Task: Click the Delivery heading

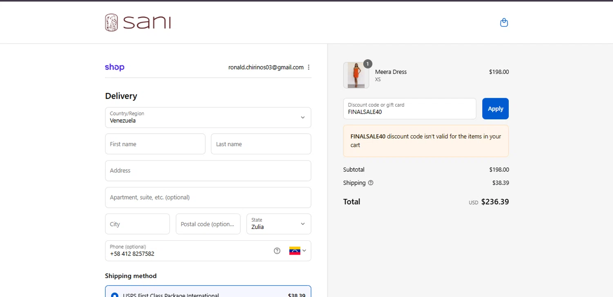Action: click(121, 96)
